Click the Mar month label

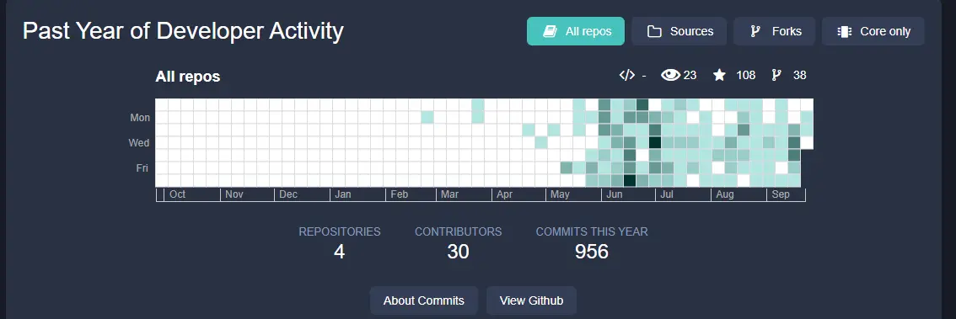tap(449, 194)
